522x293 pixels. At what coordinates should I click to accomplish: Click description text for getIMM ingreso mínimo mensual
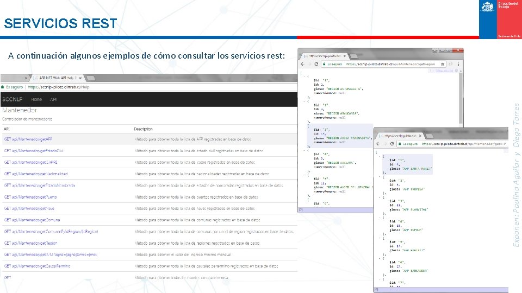[183, 255]
